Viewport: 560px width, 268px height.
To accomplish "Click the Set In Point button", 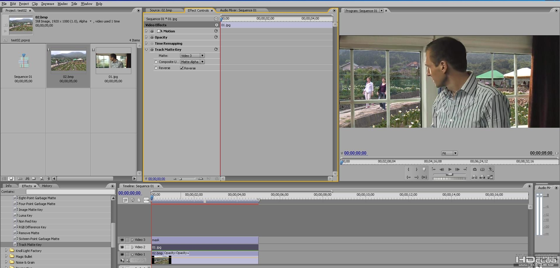I will [408, 169].
